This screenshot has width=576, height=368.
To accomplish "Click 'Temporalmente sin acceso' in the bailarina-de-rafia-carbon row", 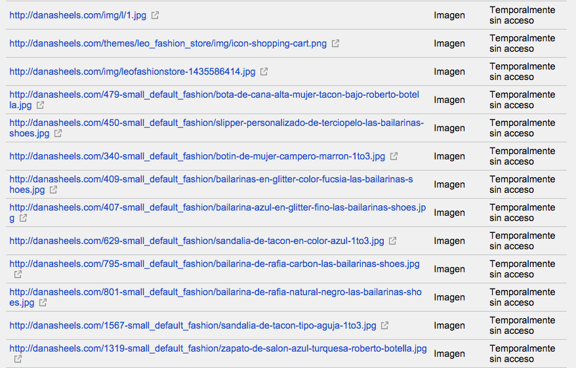I will click(x=522, y=269).
